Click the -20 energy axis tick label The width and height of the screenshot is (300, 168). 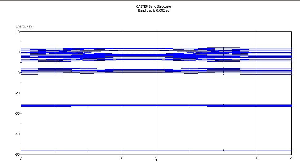click(x=17, y=93)
